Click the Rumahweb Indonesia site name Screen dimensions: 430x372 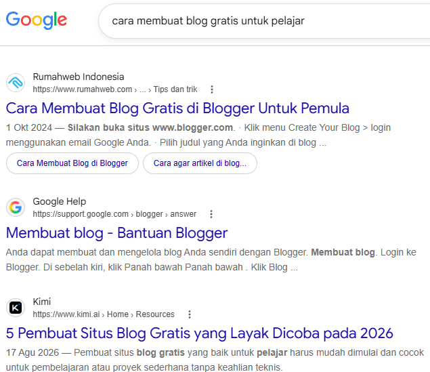coord(79,77)
